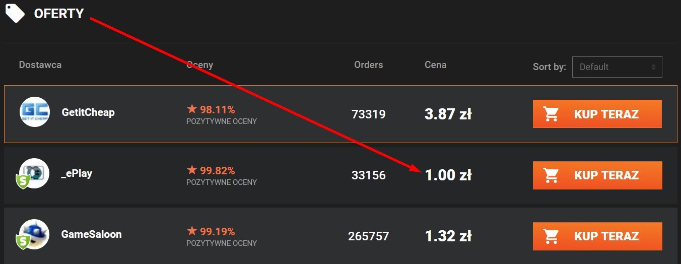Click the green shield badge on _ePlay
The image size is (681, 264).
[23, 181]
